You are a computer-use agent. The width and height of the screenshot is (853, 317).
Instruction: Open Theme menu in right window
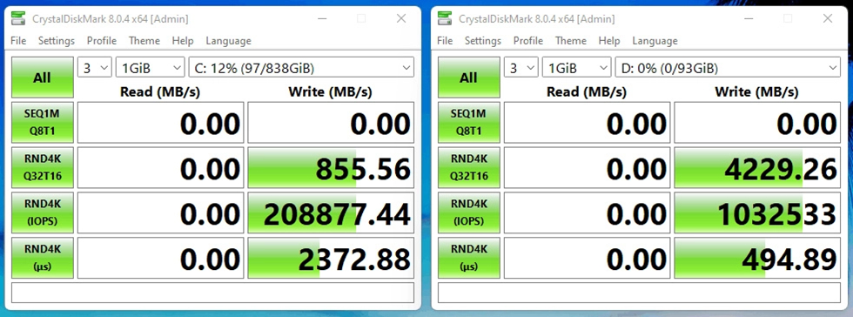pyautogui.click(x=571, y=41)
